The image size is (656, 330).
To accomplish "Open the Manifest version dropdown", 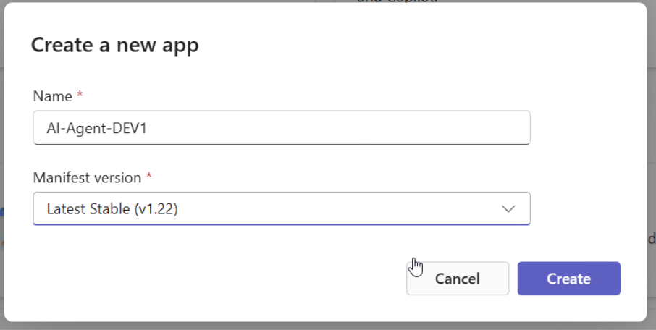I will pos(281,209).
